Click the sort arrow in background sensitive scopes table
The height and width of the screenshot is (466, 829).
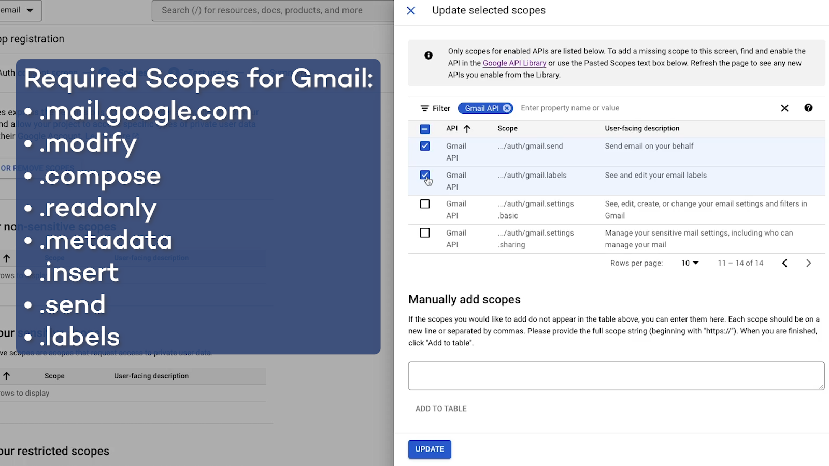tap(6, 376)
